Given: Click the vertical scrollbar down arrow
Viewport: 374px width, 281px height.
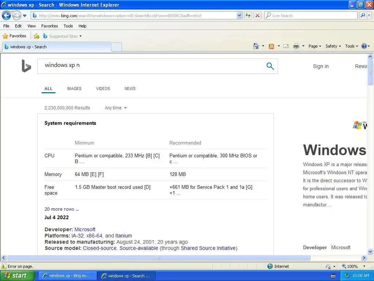Looking at the screenshot, I should coord(370,251).
